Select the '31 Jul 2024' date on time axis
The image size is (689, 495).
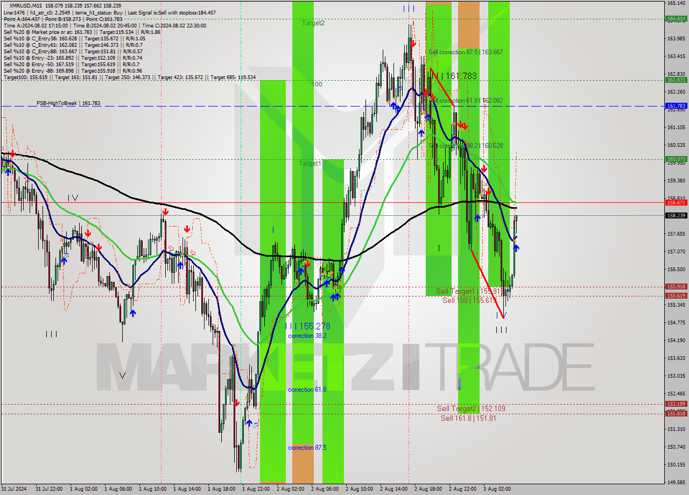coord(14,489)
